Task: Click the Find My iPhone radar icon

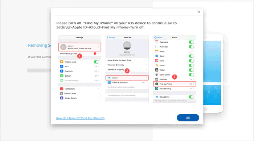Action: [x=157, y=84]
